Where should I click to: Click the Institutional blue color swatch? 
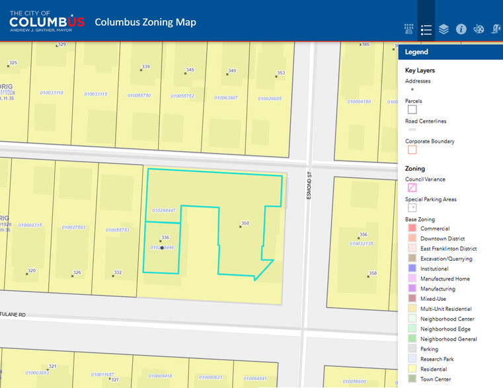point(412,269)
